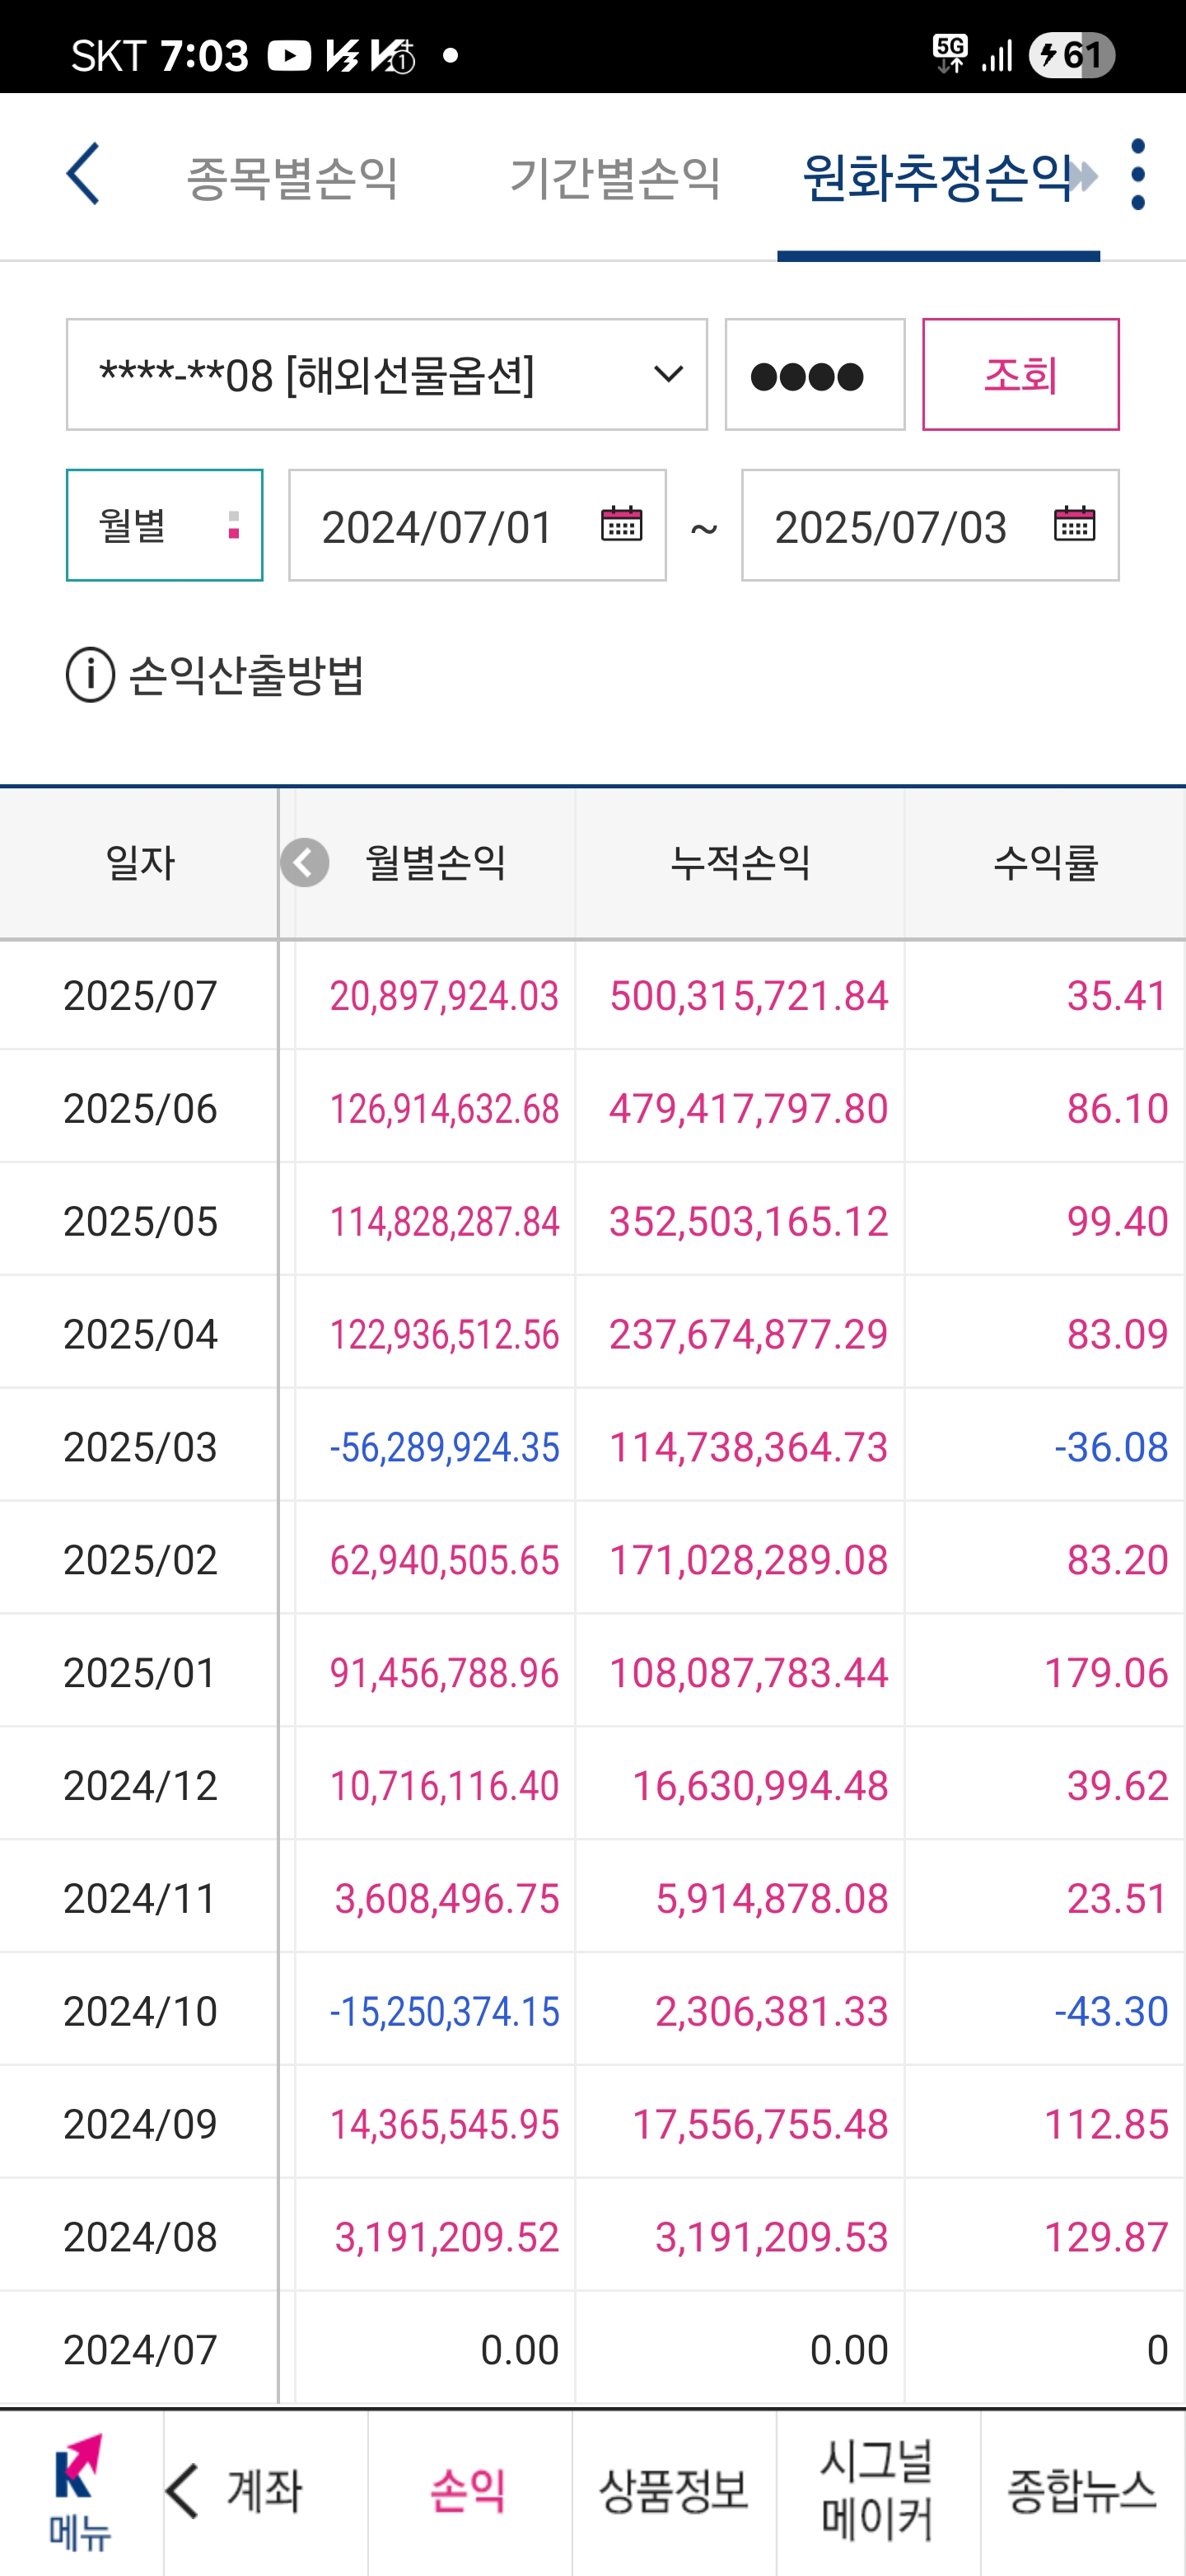Open the three-dot more options menu
This screenshot has height=2576, width=1186.
click(1137, 174)
